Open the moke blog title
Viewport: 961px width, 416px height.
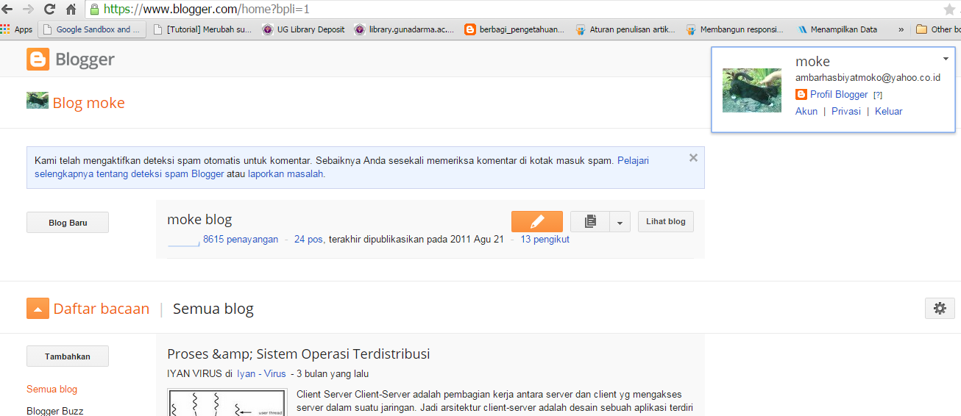[199, 219]
